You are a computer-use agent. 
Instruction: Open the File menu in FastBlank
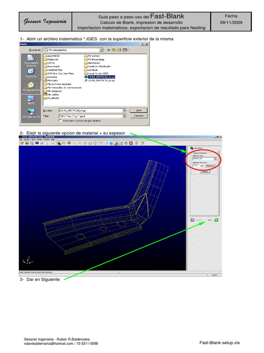point(21,140)
